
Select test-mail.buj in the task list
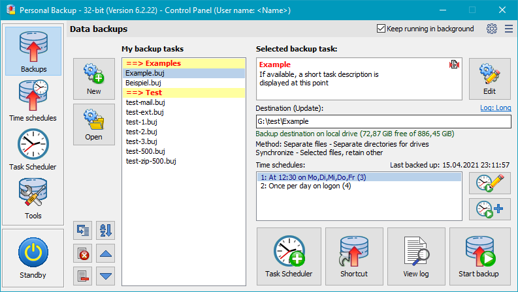pyautogui.click(x=145, y=102)
